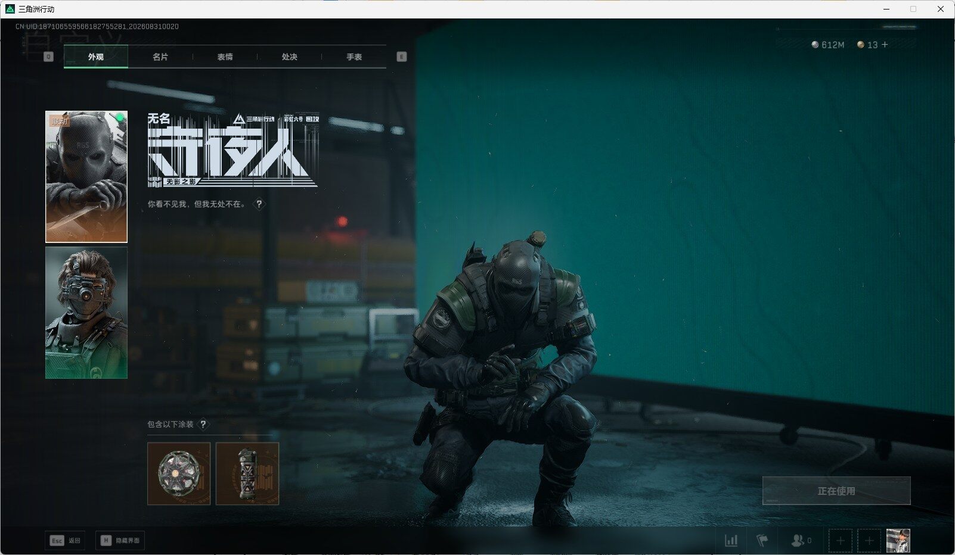955x555 pixels.
Task: Click the E next-tab key icon
Action: 402,57
